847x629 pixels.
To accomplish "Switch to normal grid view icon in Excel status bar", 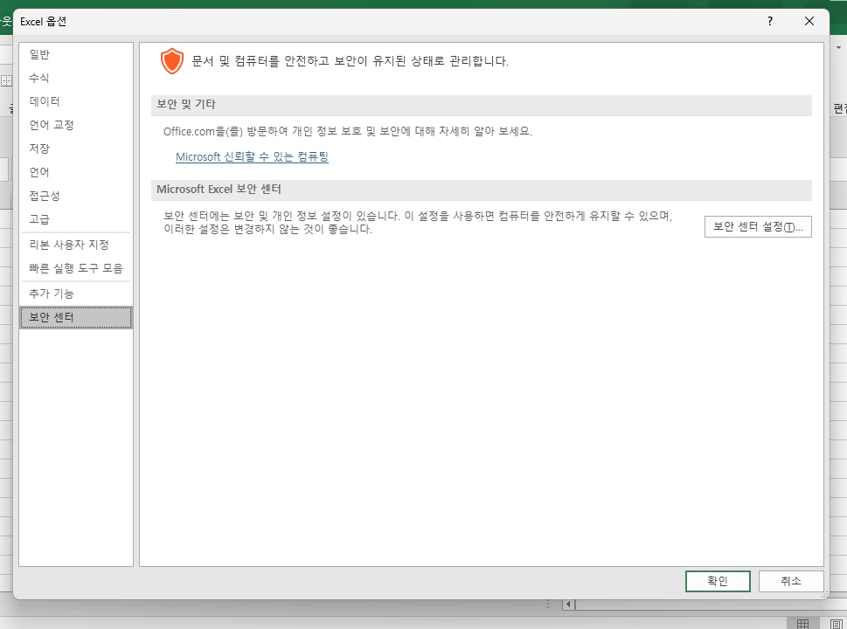I will (802, 624).
